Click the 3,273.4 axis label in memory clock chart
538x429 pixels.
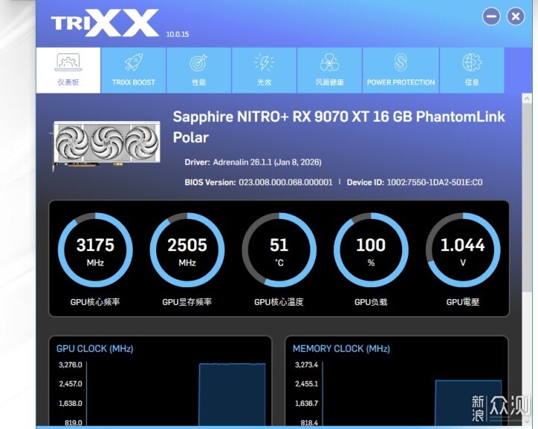click(306, 365)
